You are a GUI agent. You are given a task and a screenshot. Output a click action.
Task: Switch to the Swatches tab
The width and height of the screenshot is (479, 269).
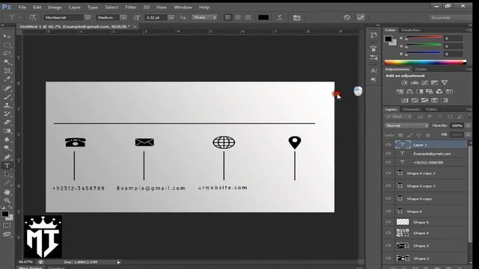coord(410,30)
